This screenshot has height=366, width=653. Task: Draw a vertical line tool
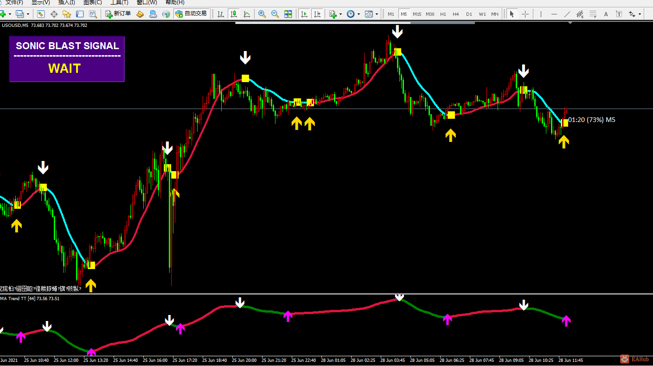pyautogui.click(x=541, y=14)
